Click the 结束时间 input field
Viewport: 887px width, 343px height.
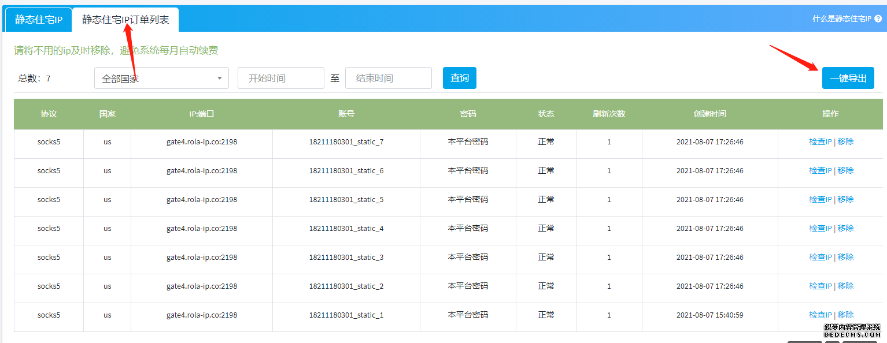[388, 77]
